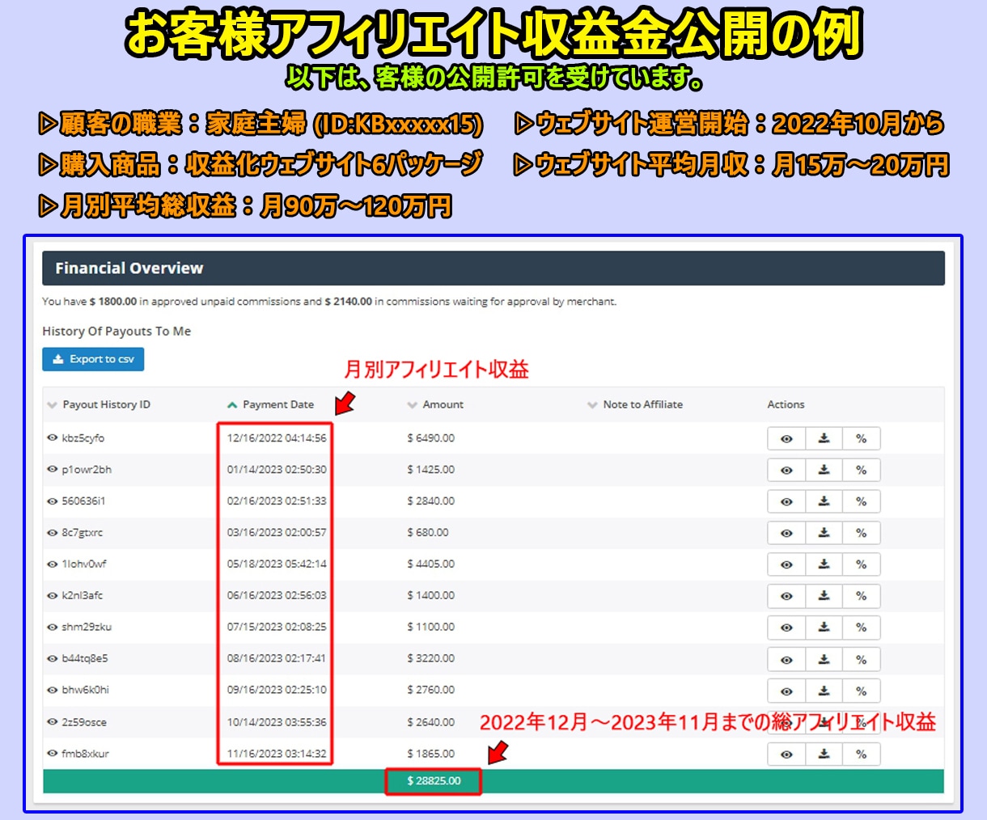Click the percent action for $ 3220.00 payout
987x820 pixels.
(x=862, y=659)
